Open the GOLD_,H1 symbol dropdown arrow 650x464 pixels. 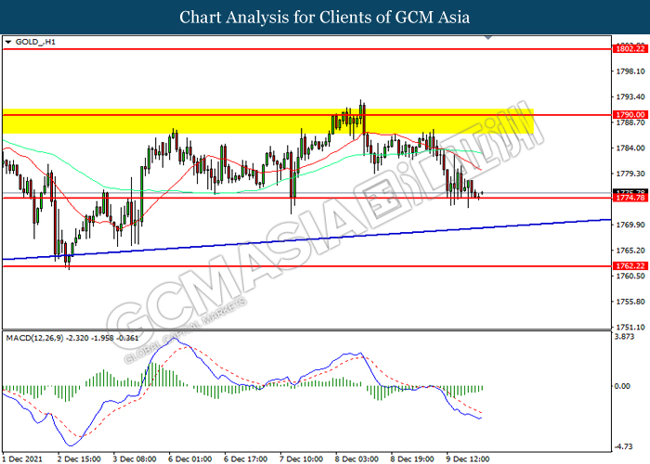coord(7,42)
